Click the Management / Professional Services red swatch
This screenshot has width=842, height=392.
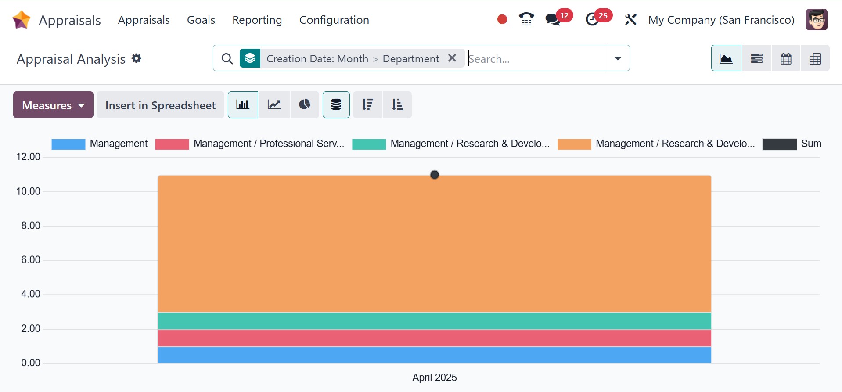pos(172,144)
